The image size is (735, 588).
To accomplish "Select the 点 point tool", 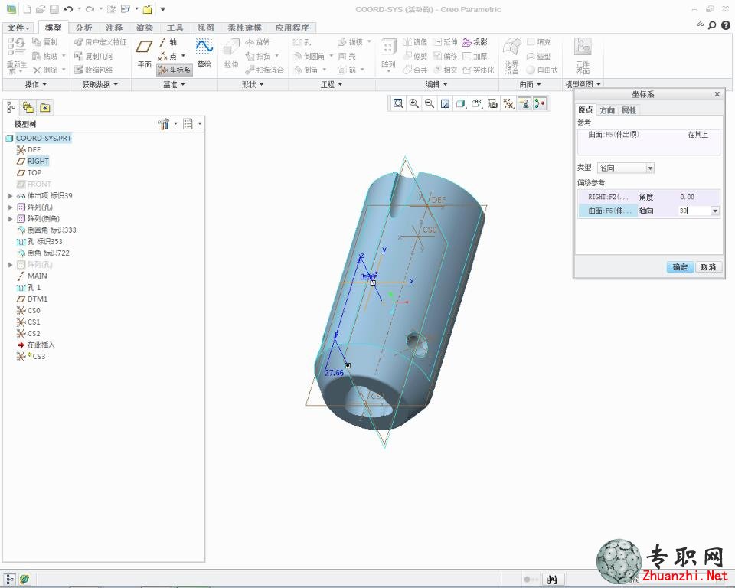I will click(x=168, y=56).
